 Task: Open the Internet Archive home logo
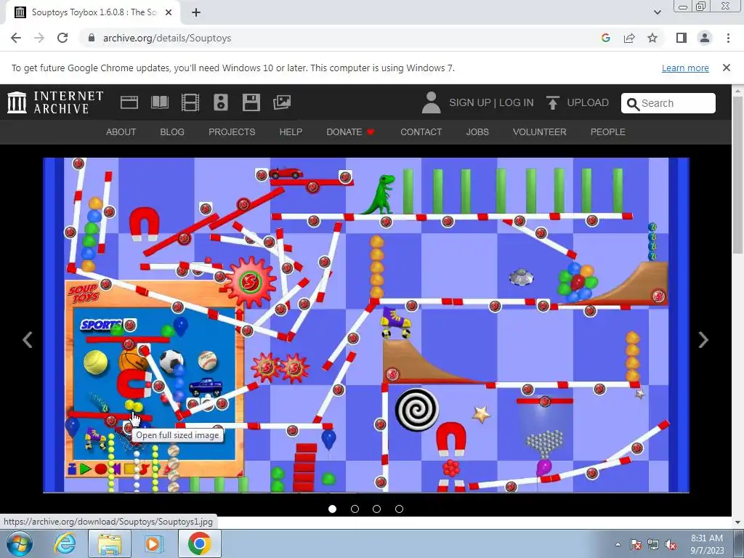pyautogui.click(x=55, y=102)
